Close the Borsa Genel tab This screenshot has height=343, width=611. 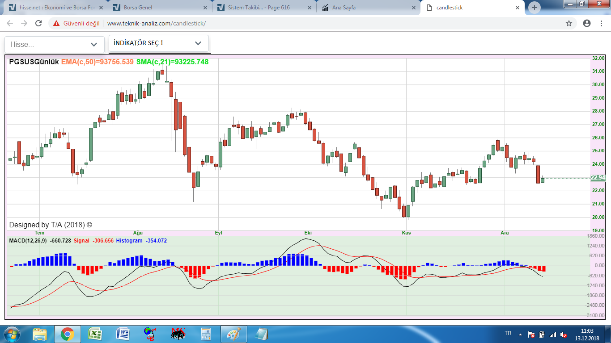[x=205, y=8]
